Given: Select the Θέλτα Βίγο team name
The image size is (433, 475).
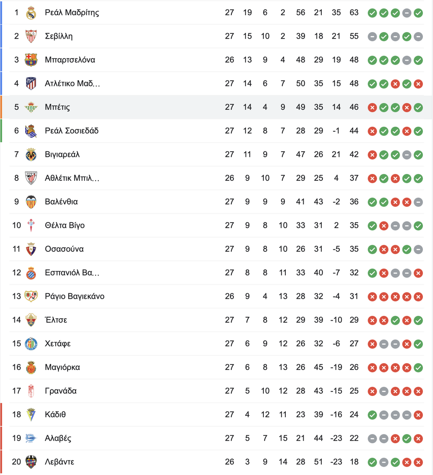Looking at the screenshot, I should pos(65,226).
